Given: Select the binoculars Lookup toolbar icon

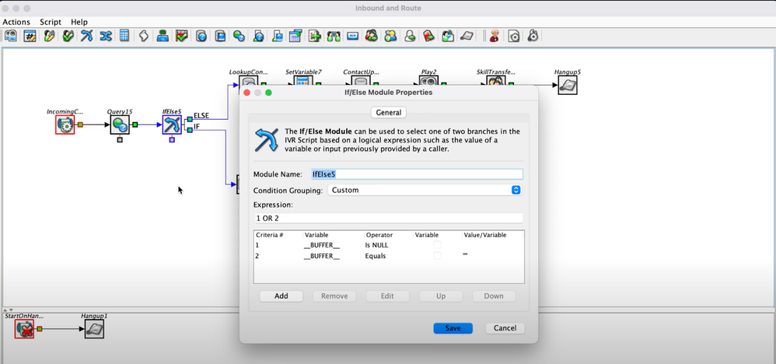Looking at the screenshot, I should click(334, 36).
